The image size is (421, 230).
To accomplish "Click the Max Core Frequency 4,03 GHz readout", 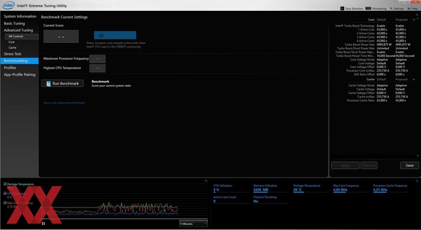I will pyautogui.click(x=351, y=188).
